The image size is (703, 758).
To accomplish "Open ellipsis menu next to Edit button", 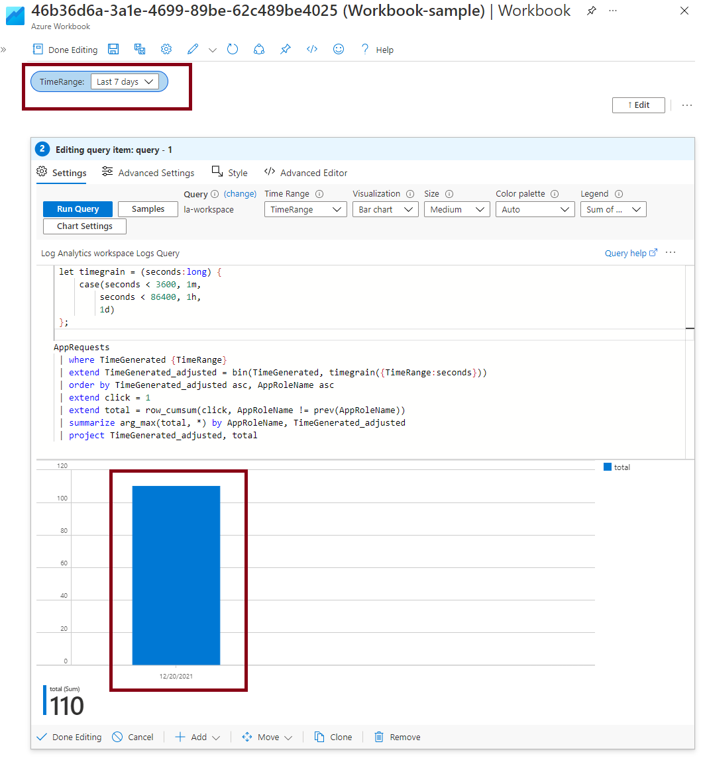I will (x=686, y=105).
